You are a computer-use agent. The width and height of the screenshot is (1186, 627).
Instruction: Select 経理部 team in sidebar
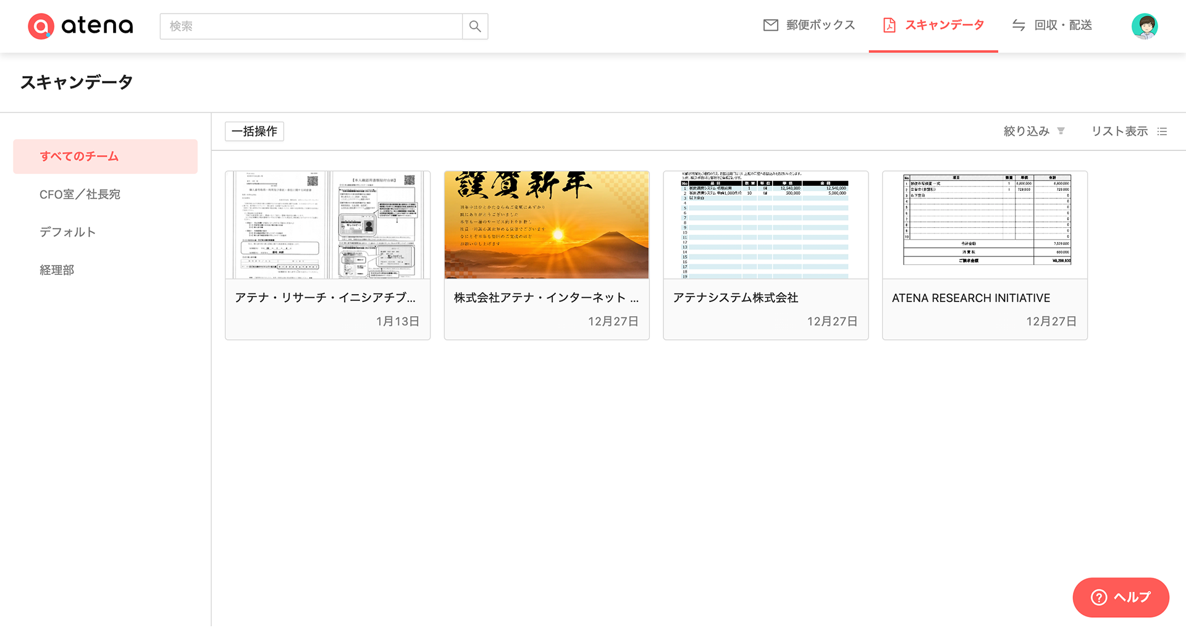(57, 270)
